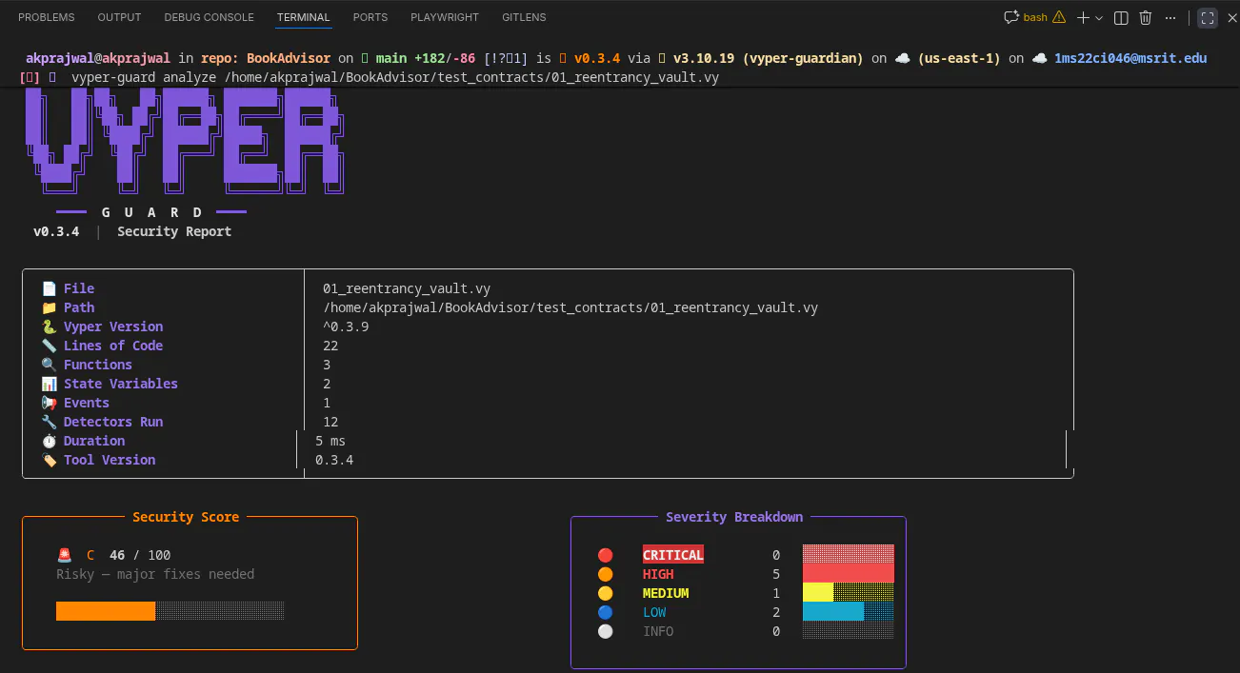
Task: Click the HIGH severity label
Action: (658, 574)
